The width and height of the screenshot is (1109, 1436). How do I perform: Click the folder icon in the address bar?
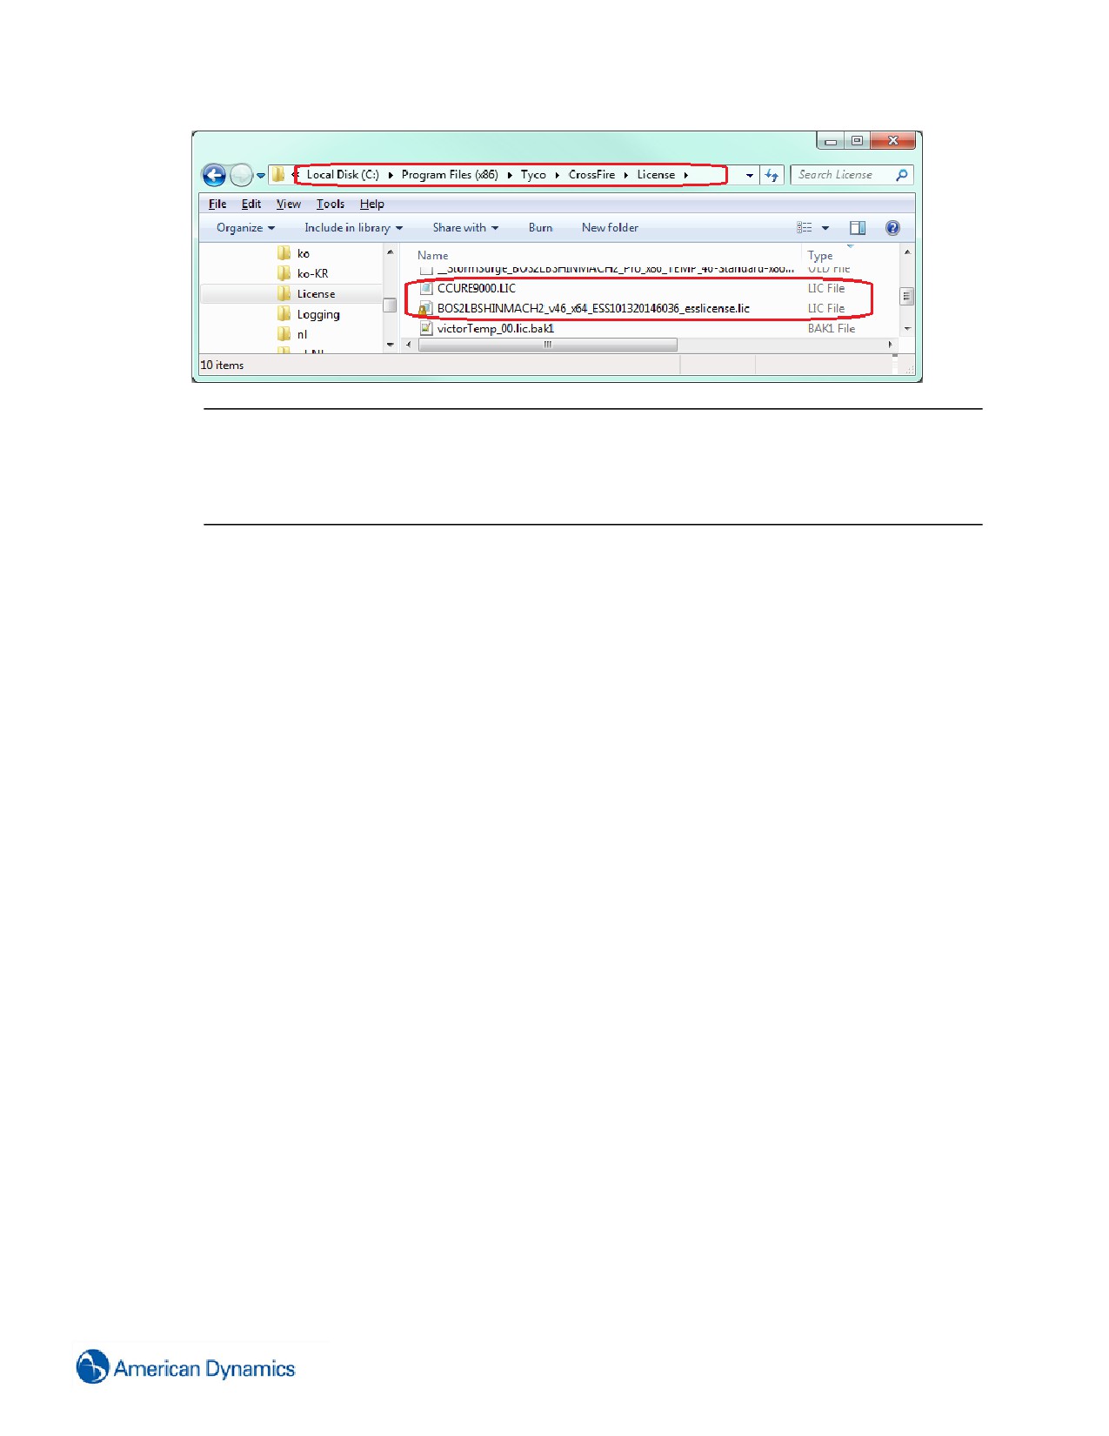tap(277, 175)
